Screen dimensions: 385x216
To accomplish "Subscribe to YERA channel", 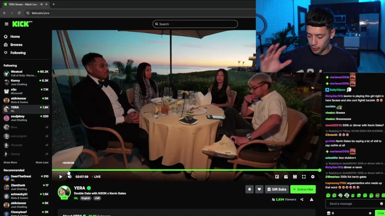I will (303, 189).
